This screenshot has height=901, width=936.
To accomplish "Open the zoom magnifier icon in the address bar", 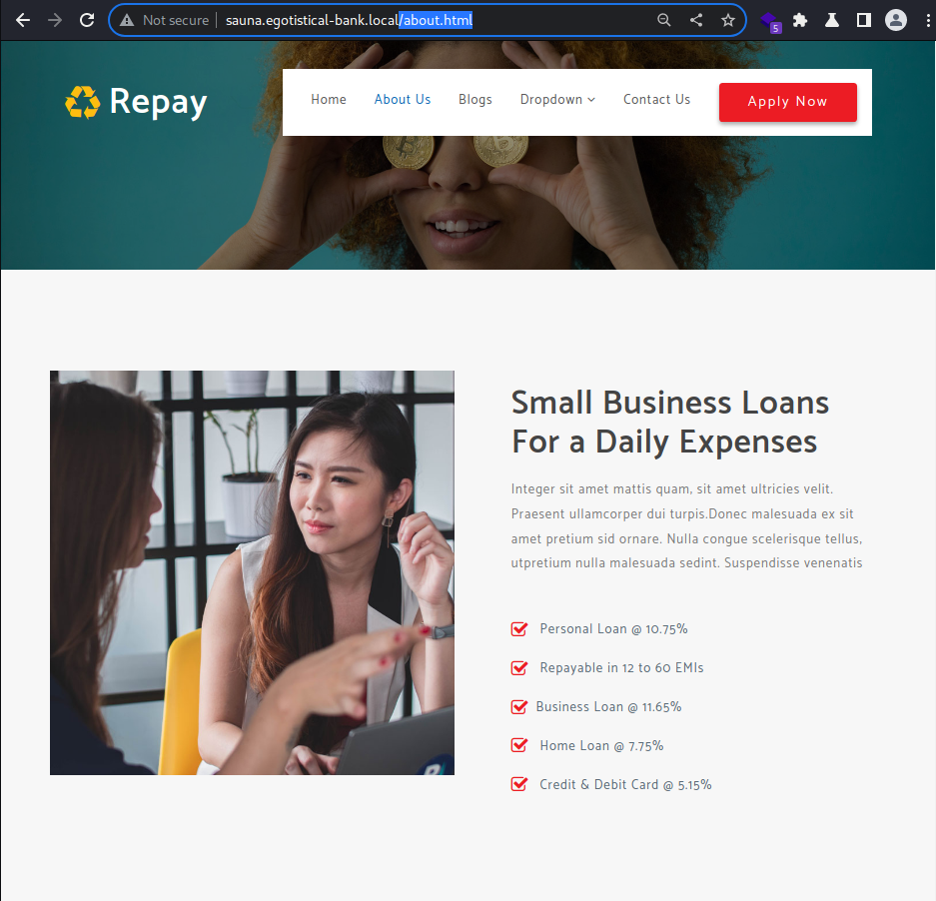I will tap(664, 20).
